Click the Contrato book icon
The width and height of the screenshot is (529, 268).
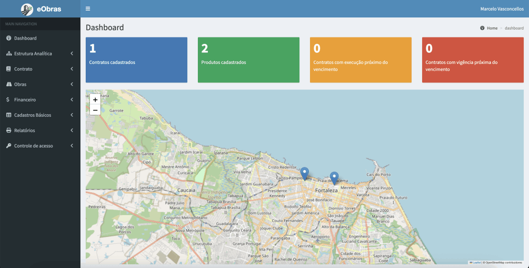[x=8, y=69]
